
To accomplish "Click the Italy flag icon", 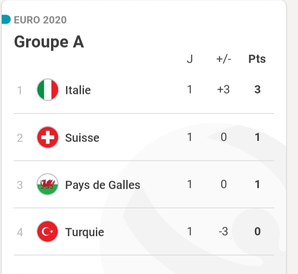I will click(48, 90).
